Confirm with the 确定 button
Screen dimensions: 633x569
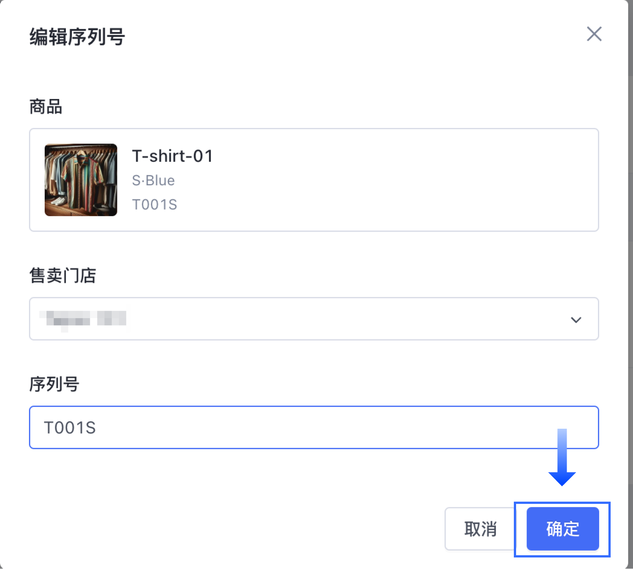(x=563, y=529)
